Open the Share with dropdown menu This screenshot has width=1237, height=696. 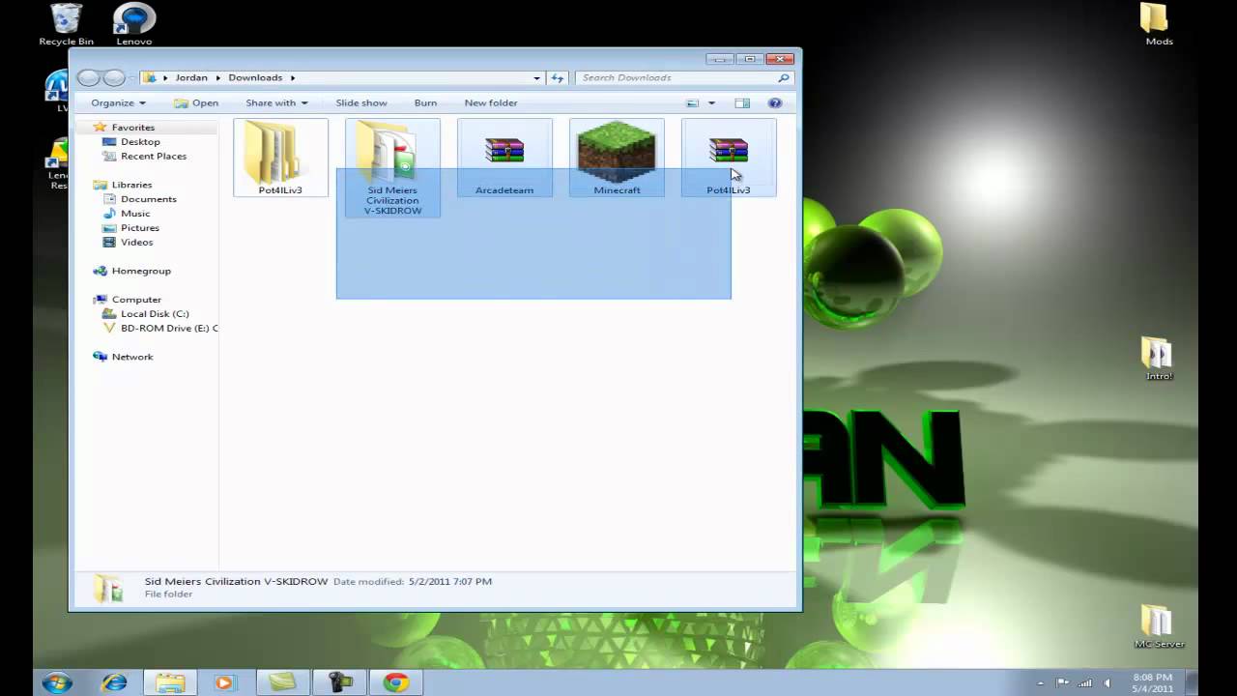(276, 102)
